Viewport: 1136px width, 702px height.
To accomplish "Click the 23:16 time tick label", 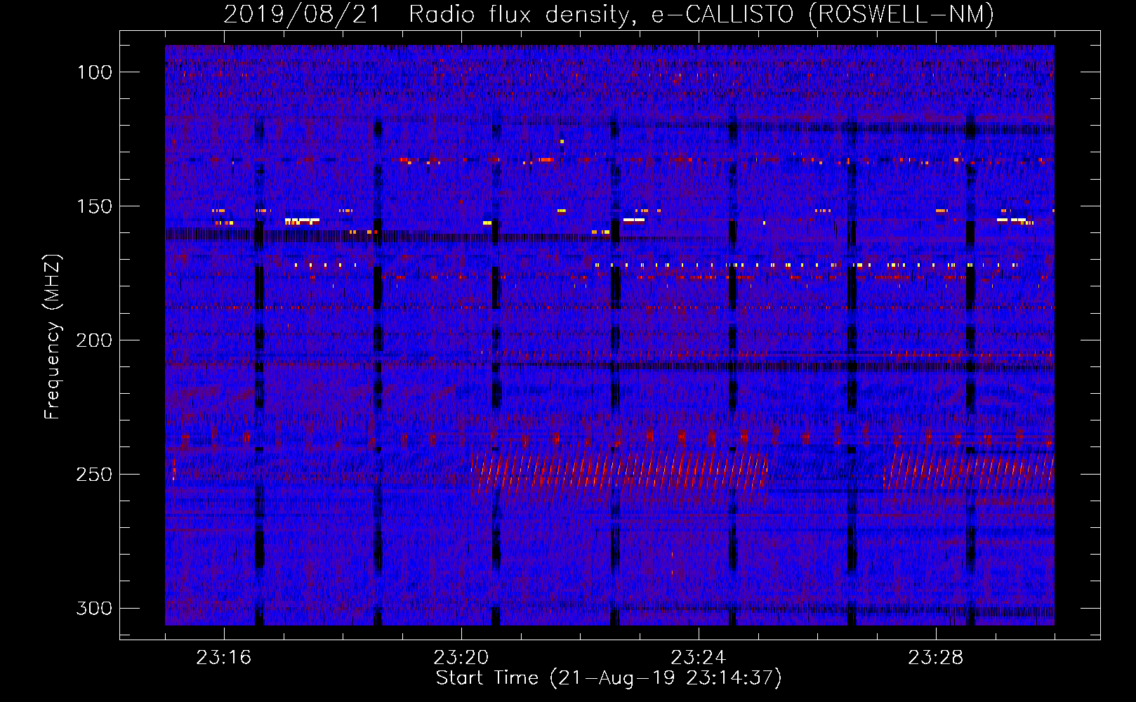I will (224, 658).
